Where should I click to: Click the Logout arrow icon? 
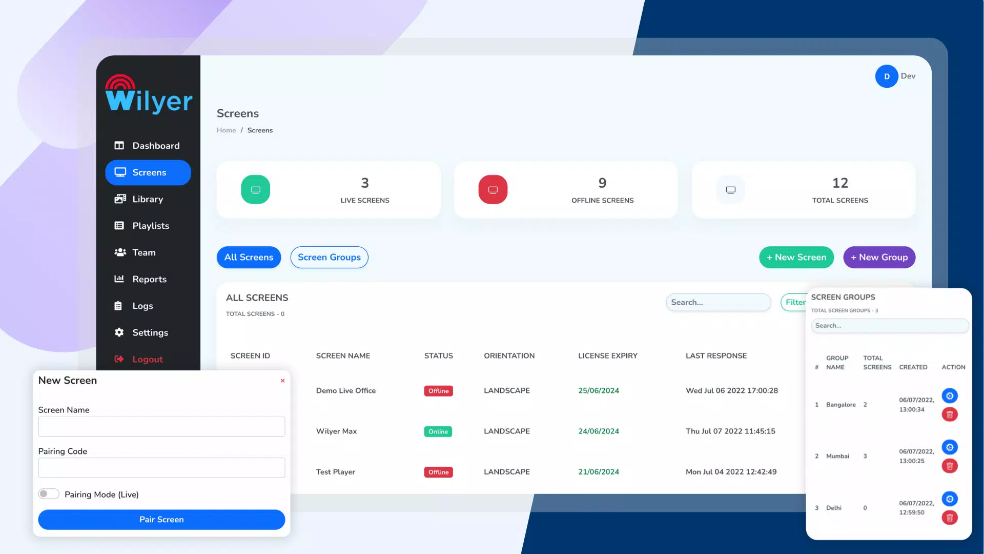tap(119, 359)
